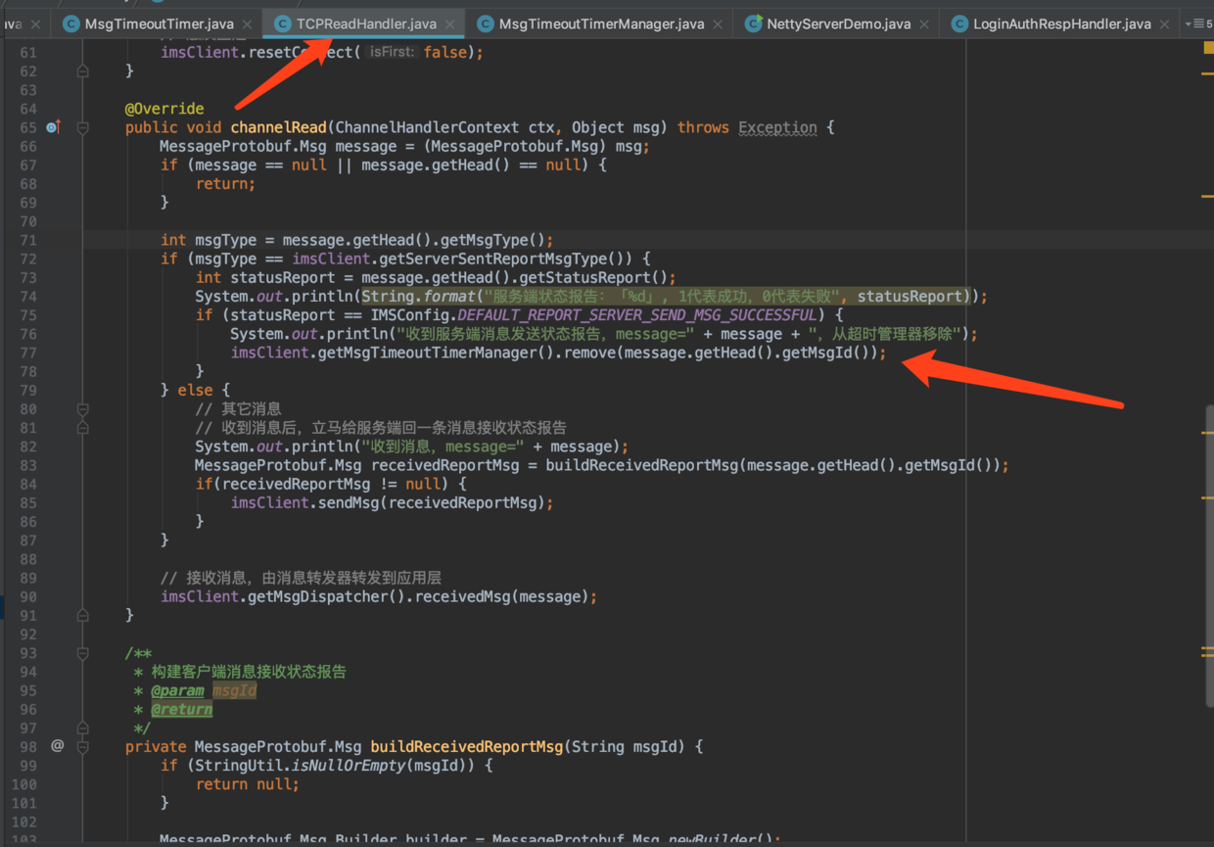
Task: Click the green class icon on NettyServerDemo.java tab
Action: [x=753, y=24]
